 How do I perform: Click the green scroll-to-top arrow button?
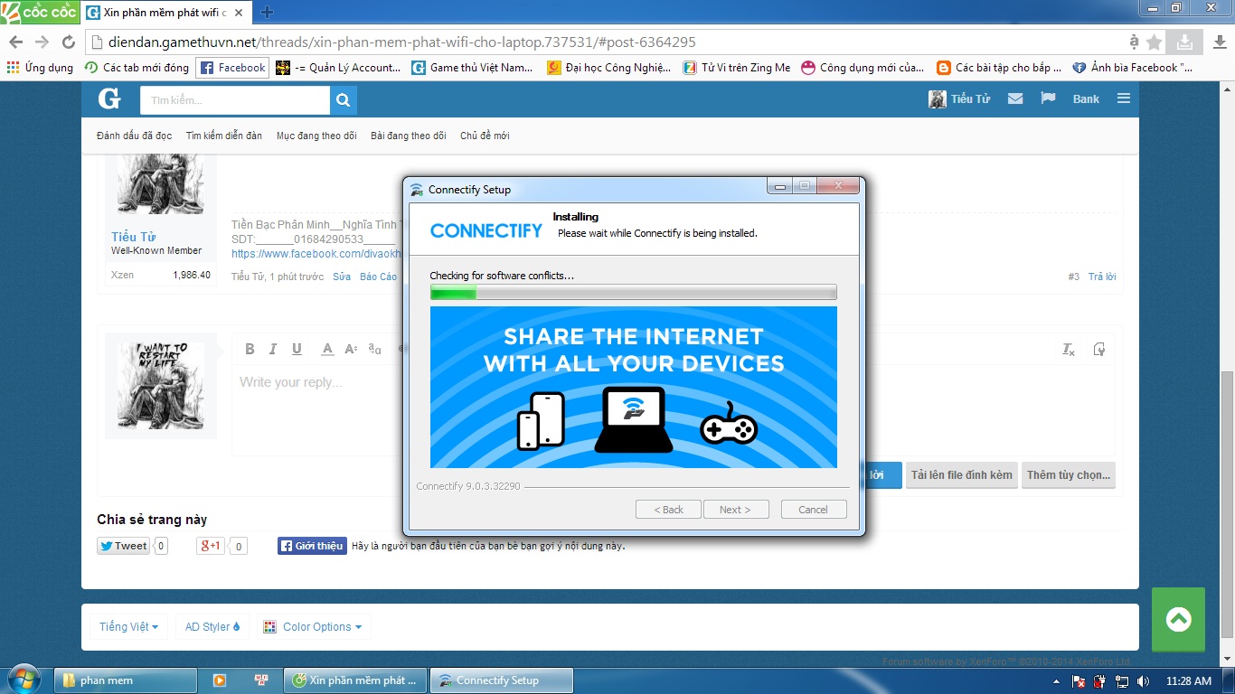1178,619
